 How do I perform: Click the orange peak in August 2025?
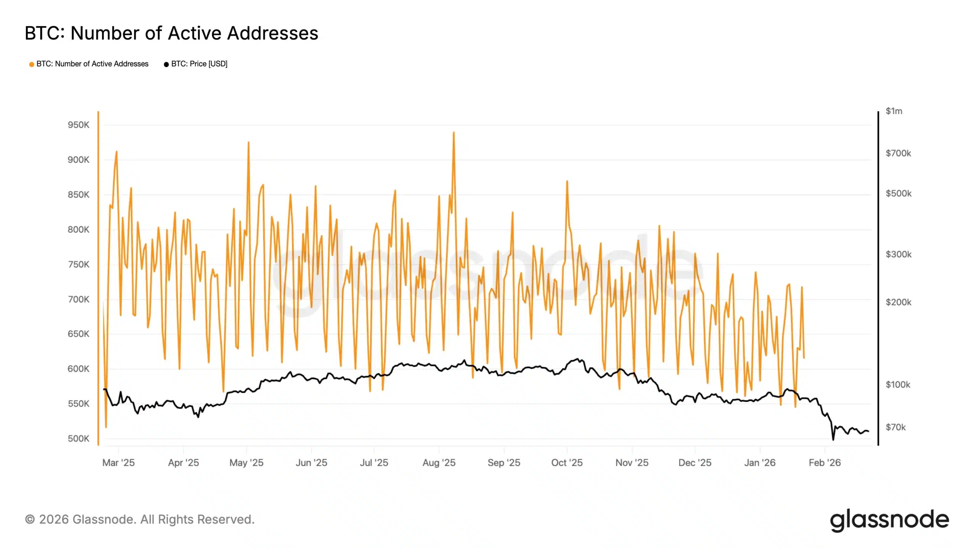pos(454,133)
